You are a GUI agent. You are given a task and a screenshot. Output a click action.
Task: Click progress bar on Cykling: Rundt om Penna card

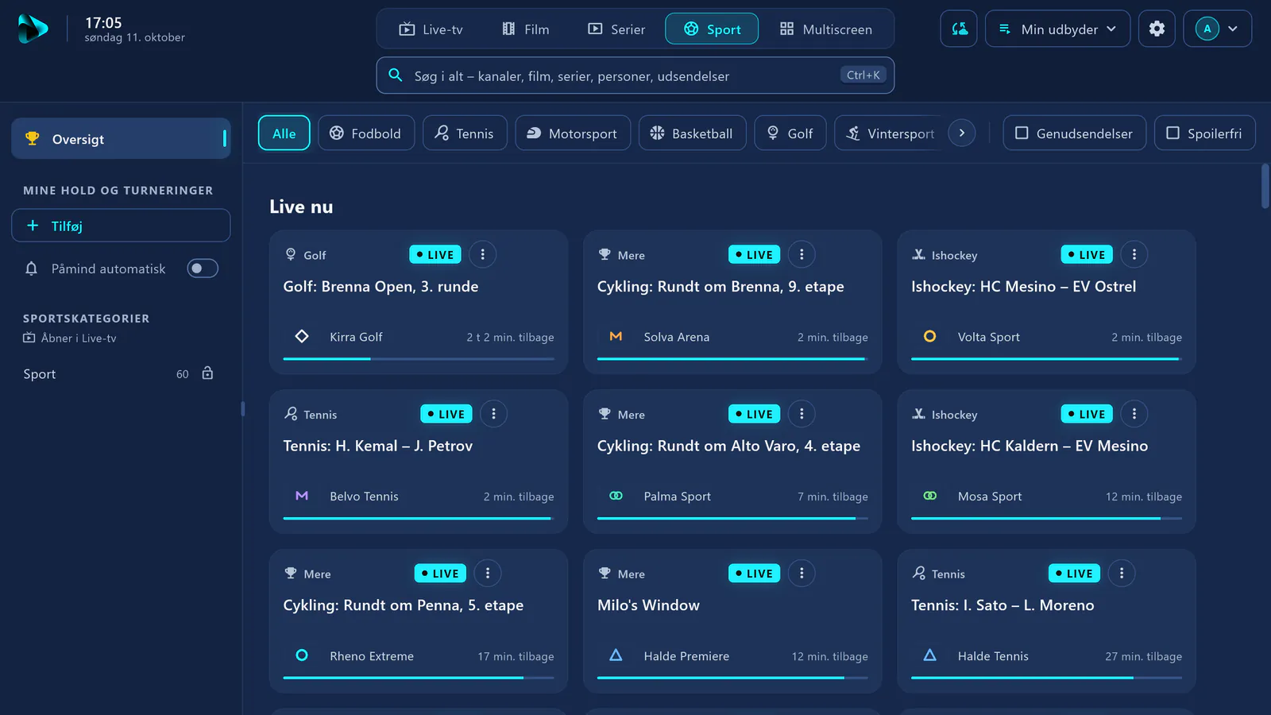point(419,678)
